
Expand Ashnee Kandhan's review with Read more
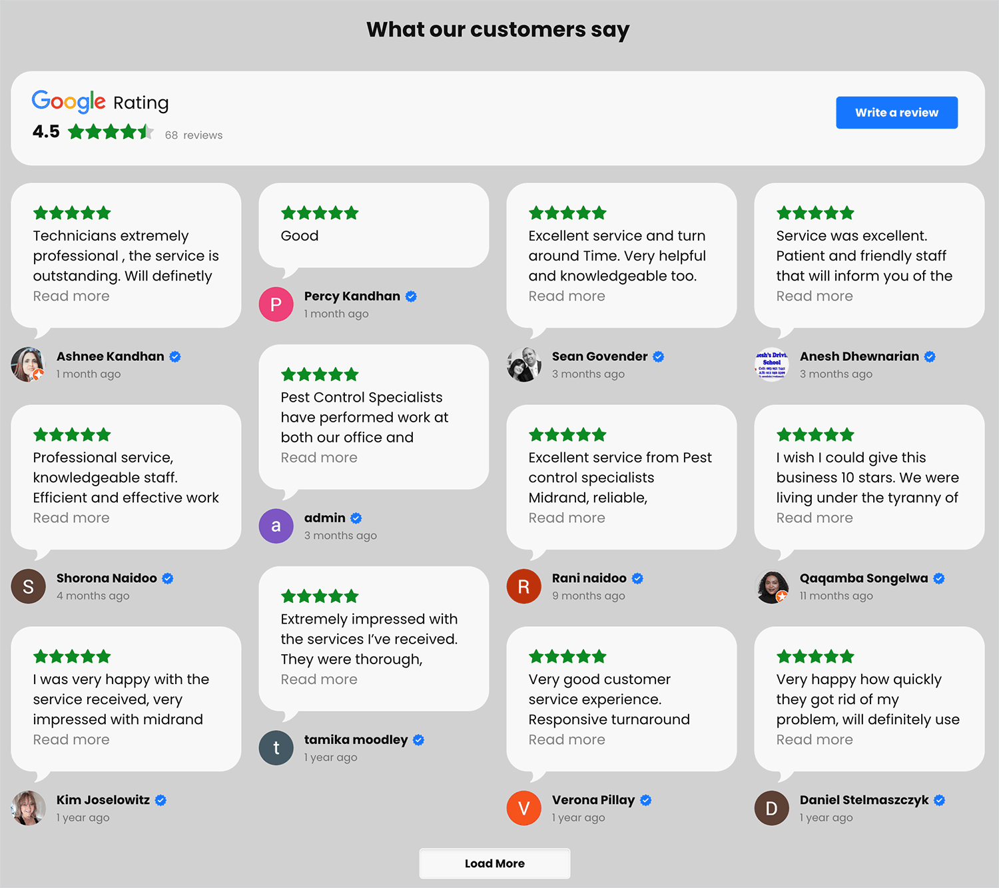coord(71,296)
